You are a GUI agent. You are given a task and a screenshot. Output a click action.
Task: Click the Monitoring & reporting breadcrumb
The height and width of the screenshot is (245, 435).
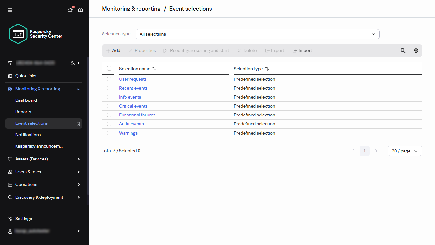pyautogui.click(x=131, y=9)
